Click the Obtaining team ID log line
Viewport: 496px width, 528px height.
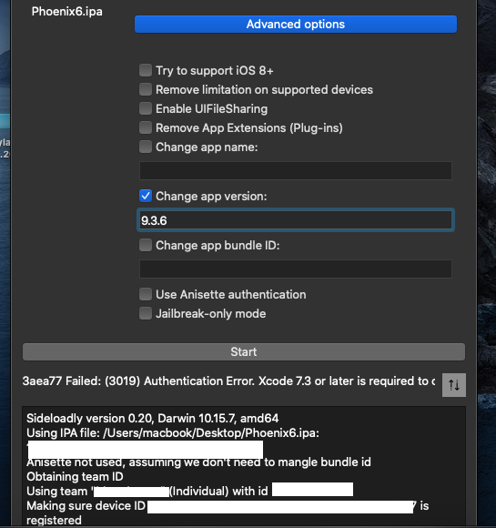[x=75, y=476]
